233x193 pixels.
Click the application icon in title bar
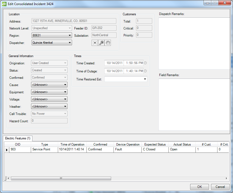pyautogui.click(x=4, y=4)
